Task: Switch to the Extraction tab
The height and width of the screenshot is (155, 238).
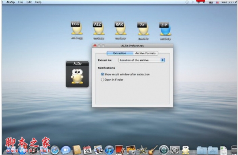Action: click(120, 53)
